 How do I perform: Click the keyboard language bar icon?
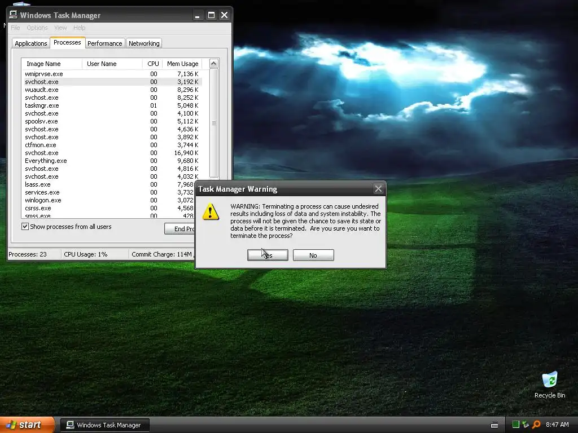tap(494, 425)
